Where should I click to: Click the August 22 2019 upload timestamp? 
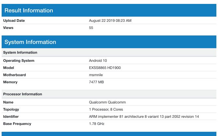point(110,21)
